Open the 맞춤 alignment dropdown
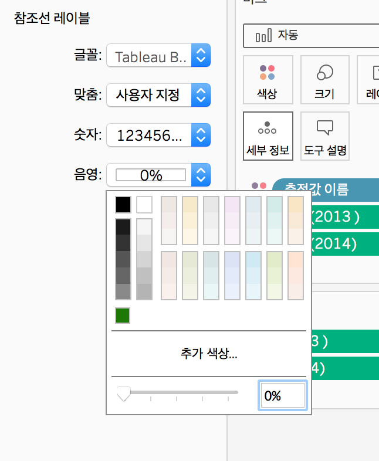This screenshot has width=379, height=461. 158,95
